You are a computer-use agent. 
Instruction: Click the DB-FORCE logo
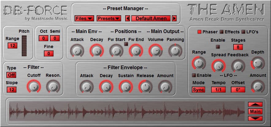coord(35,10)
